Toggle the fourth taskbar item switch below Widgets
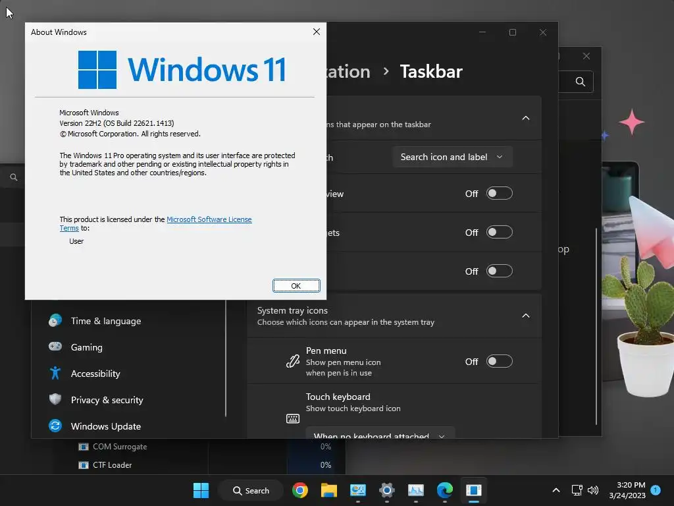 click(x=499, y=271)
